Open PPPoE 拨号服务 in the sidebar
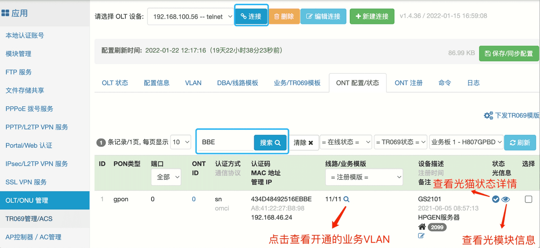This screenshot has width=540, height=248. (x=30, y=109)
